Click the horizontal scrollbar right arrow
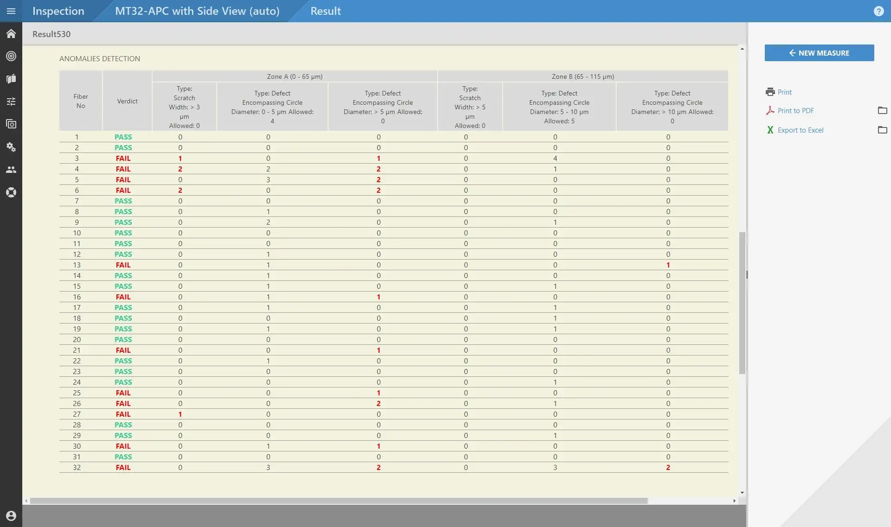Viewport: 891px width, 527px height. coord(734,501)
